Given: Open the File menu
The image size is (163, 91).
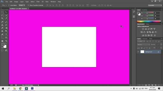Looking at the screenshot, I should [x=7, y=2].
